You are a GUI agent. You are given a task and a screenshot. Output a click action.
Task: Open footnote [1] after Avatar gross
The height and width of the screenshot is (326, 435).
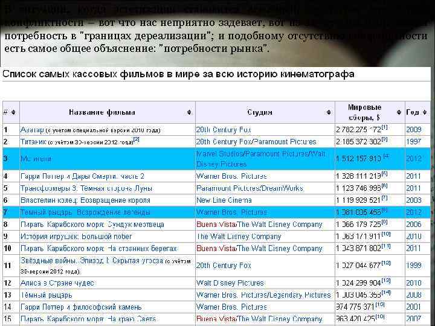384,127
